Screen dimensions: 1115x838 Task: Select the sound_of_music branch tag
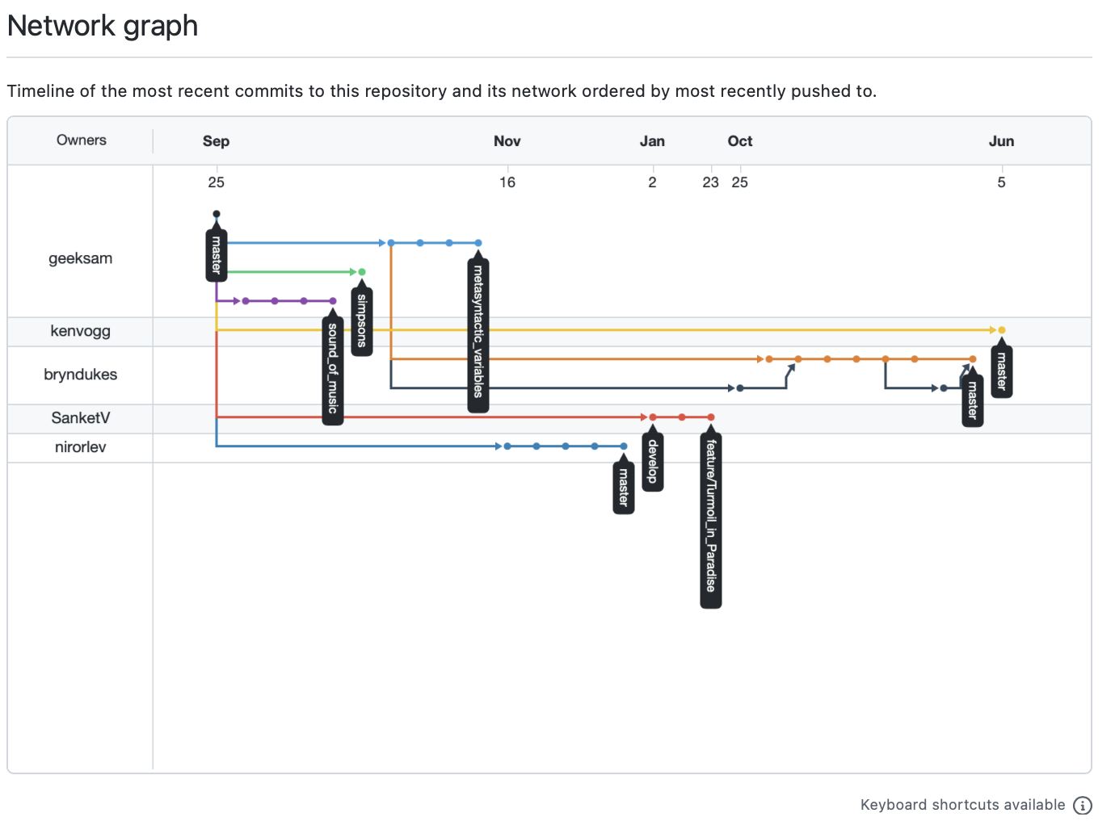click(x=333, y=368)
